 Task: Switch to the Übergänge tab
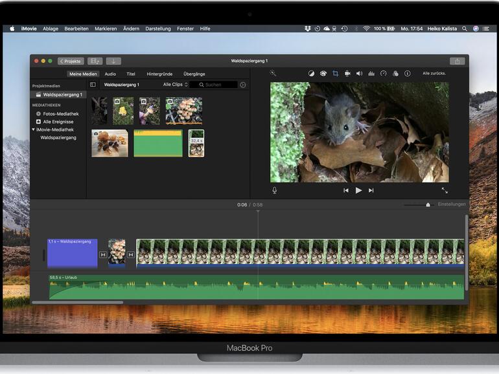coord(194,74)
